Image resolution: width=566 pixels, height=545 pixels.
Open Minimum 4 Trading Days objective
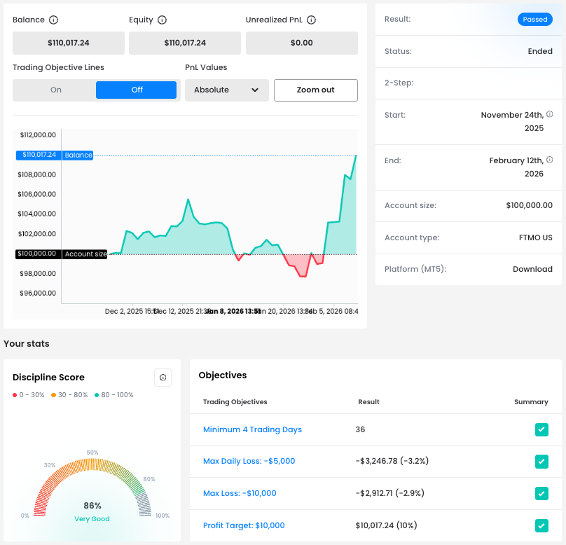[x=252, y=429]
